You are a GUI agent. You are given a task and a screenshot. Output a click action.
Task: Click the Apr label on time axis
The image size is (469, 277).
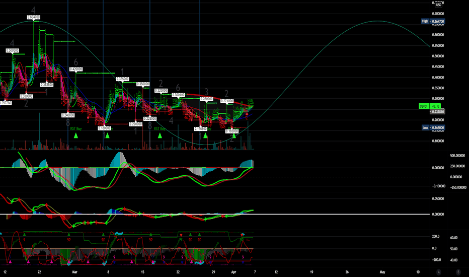coord(234,272)
